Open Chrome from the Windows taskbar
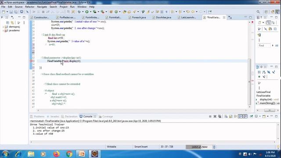 69,154
